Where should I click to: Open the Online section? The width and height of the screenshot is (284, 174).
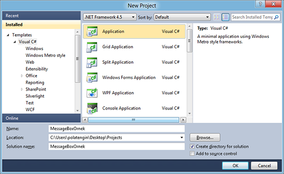pyautogui.click(x=41, y=118)
